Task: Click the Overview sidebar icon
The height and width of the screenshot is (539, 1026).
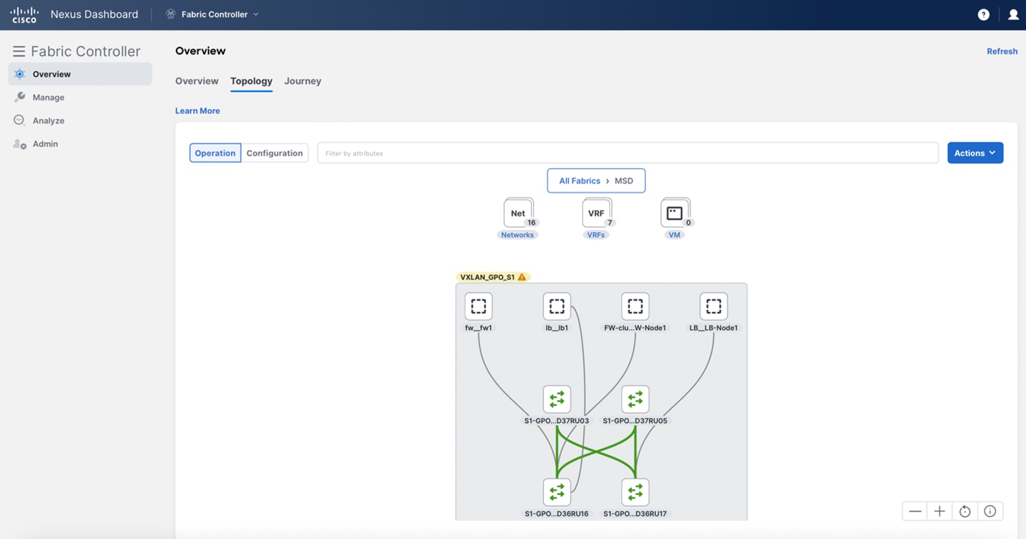Action: point(19,74)
